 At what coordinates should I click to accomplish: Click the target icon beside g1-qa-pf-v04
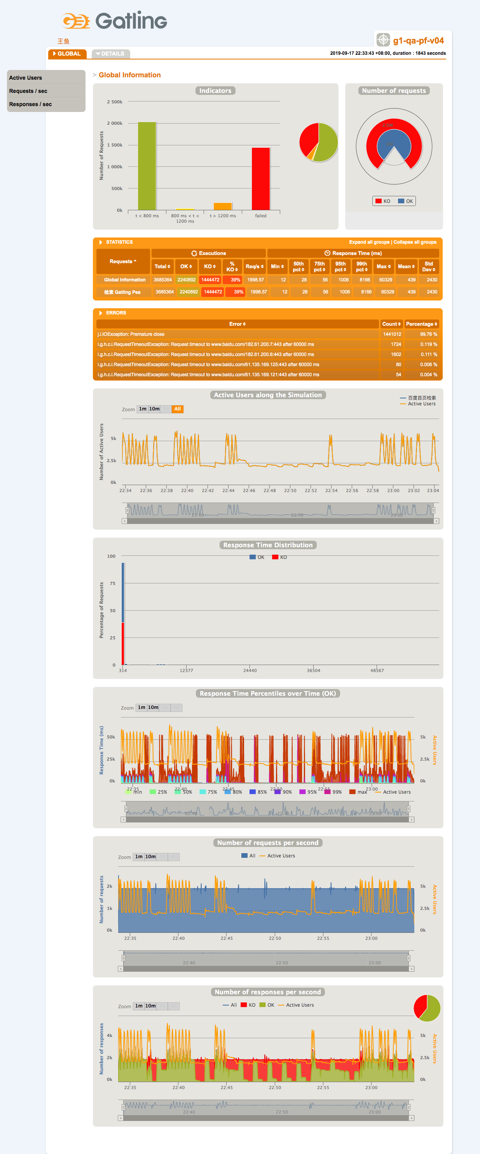point(383,40)
